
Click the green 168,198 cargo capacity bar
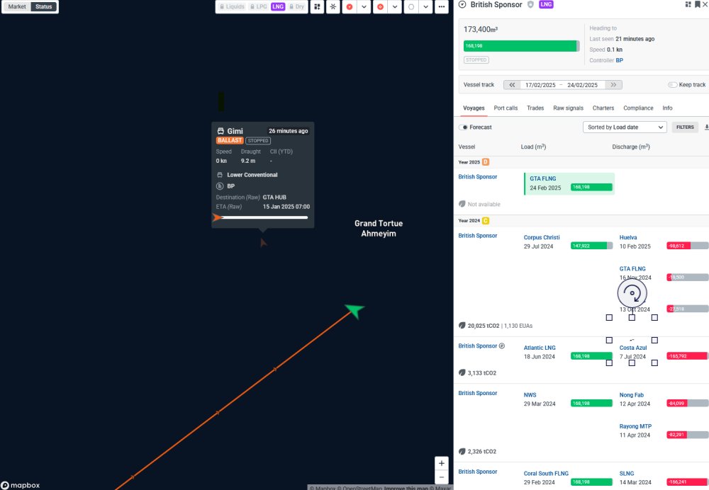click(x=521, y=46)
